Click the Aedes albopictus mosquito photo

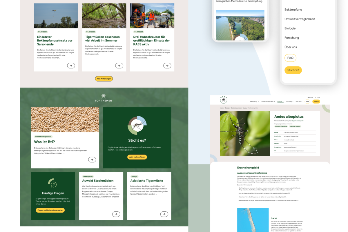point(245,133)
